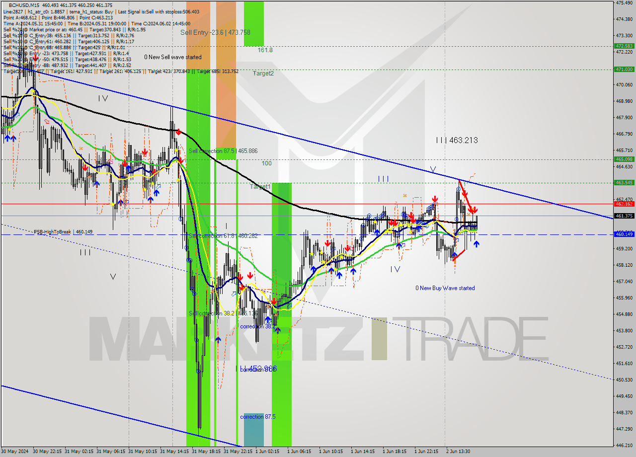Click the "1 Jun 14:15" time axis label
The width and height of the screenshot is (636, 457).
[x=363, y=452]
